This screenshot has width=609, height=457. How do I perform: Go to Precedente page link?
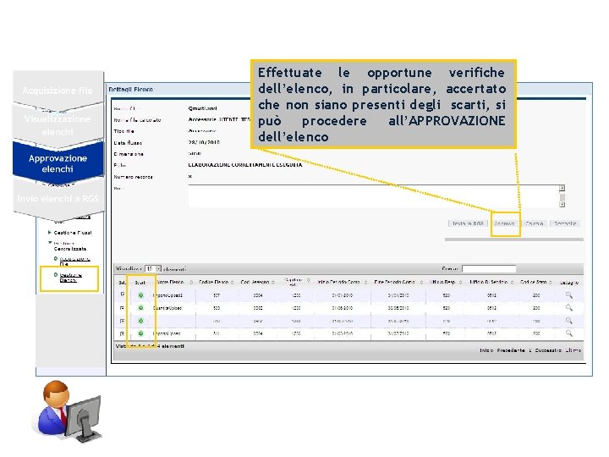coord(511,350)
